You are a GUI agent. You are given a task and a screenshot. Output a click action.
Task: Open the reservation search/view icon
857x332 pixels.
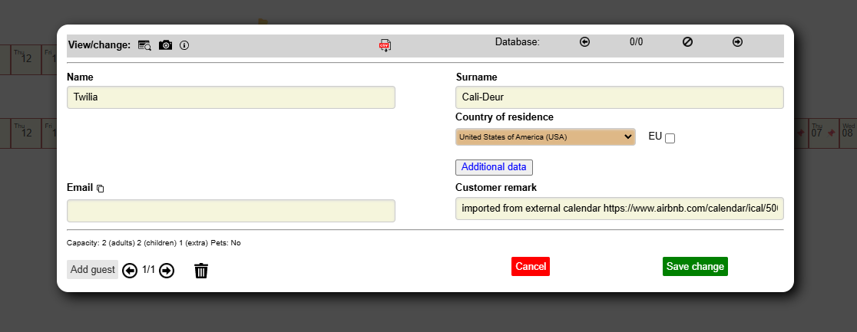click(144, 45)
